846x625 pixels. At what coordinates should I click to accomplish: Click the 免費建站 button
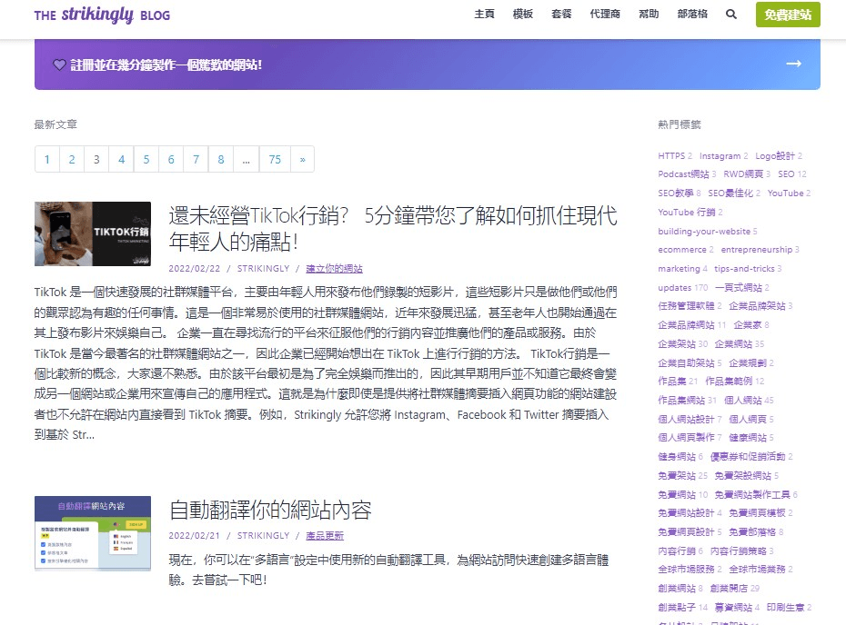pos(788,15)
